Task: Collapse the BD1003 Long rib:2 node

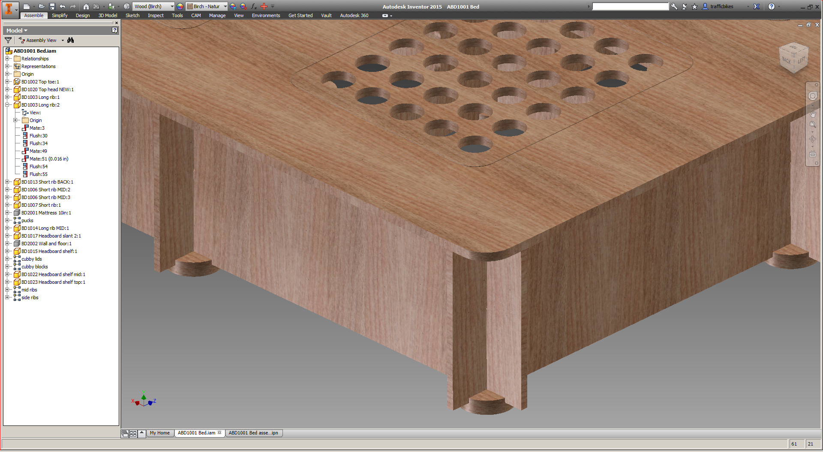Action: click(x=7, y=105)
